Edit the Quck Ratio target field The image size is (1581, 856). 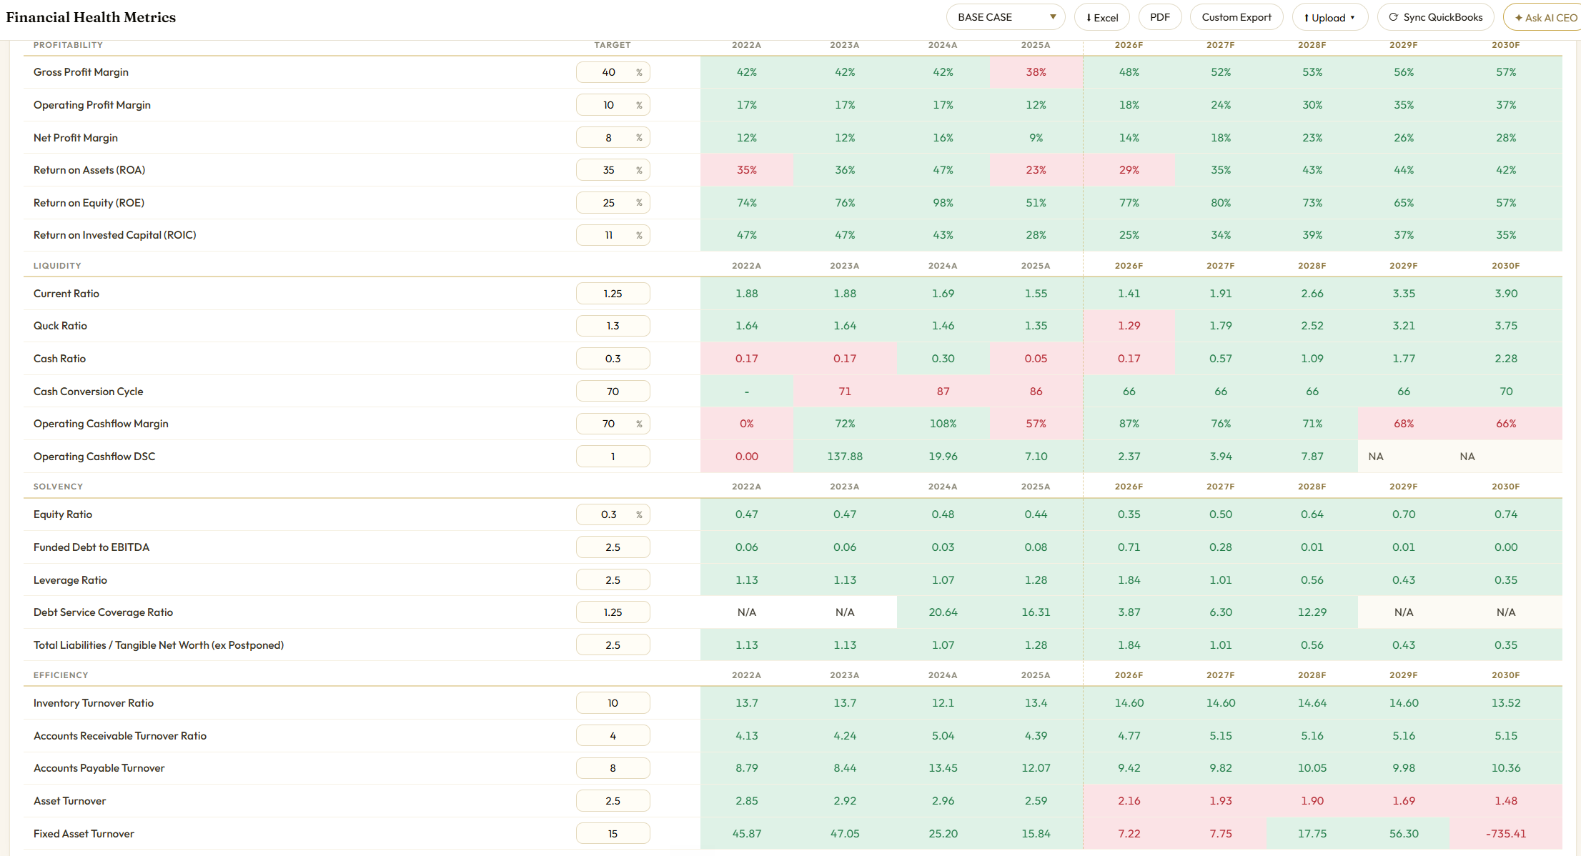pyautogui.click(x=613, y=326)
